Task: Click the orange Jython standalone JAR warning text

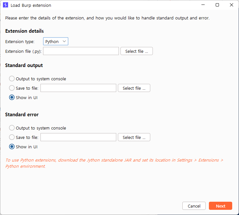Action: coord(114,163)
